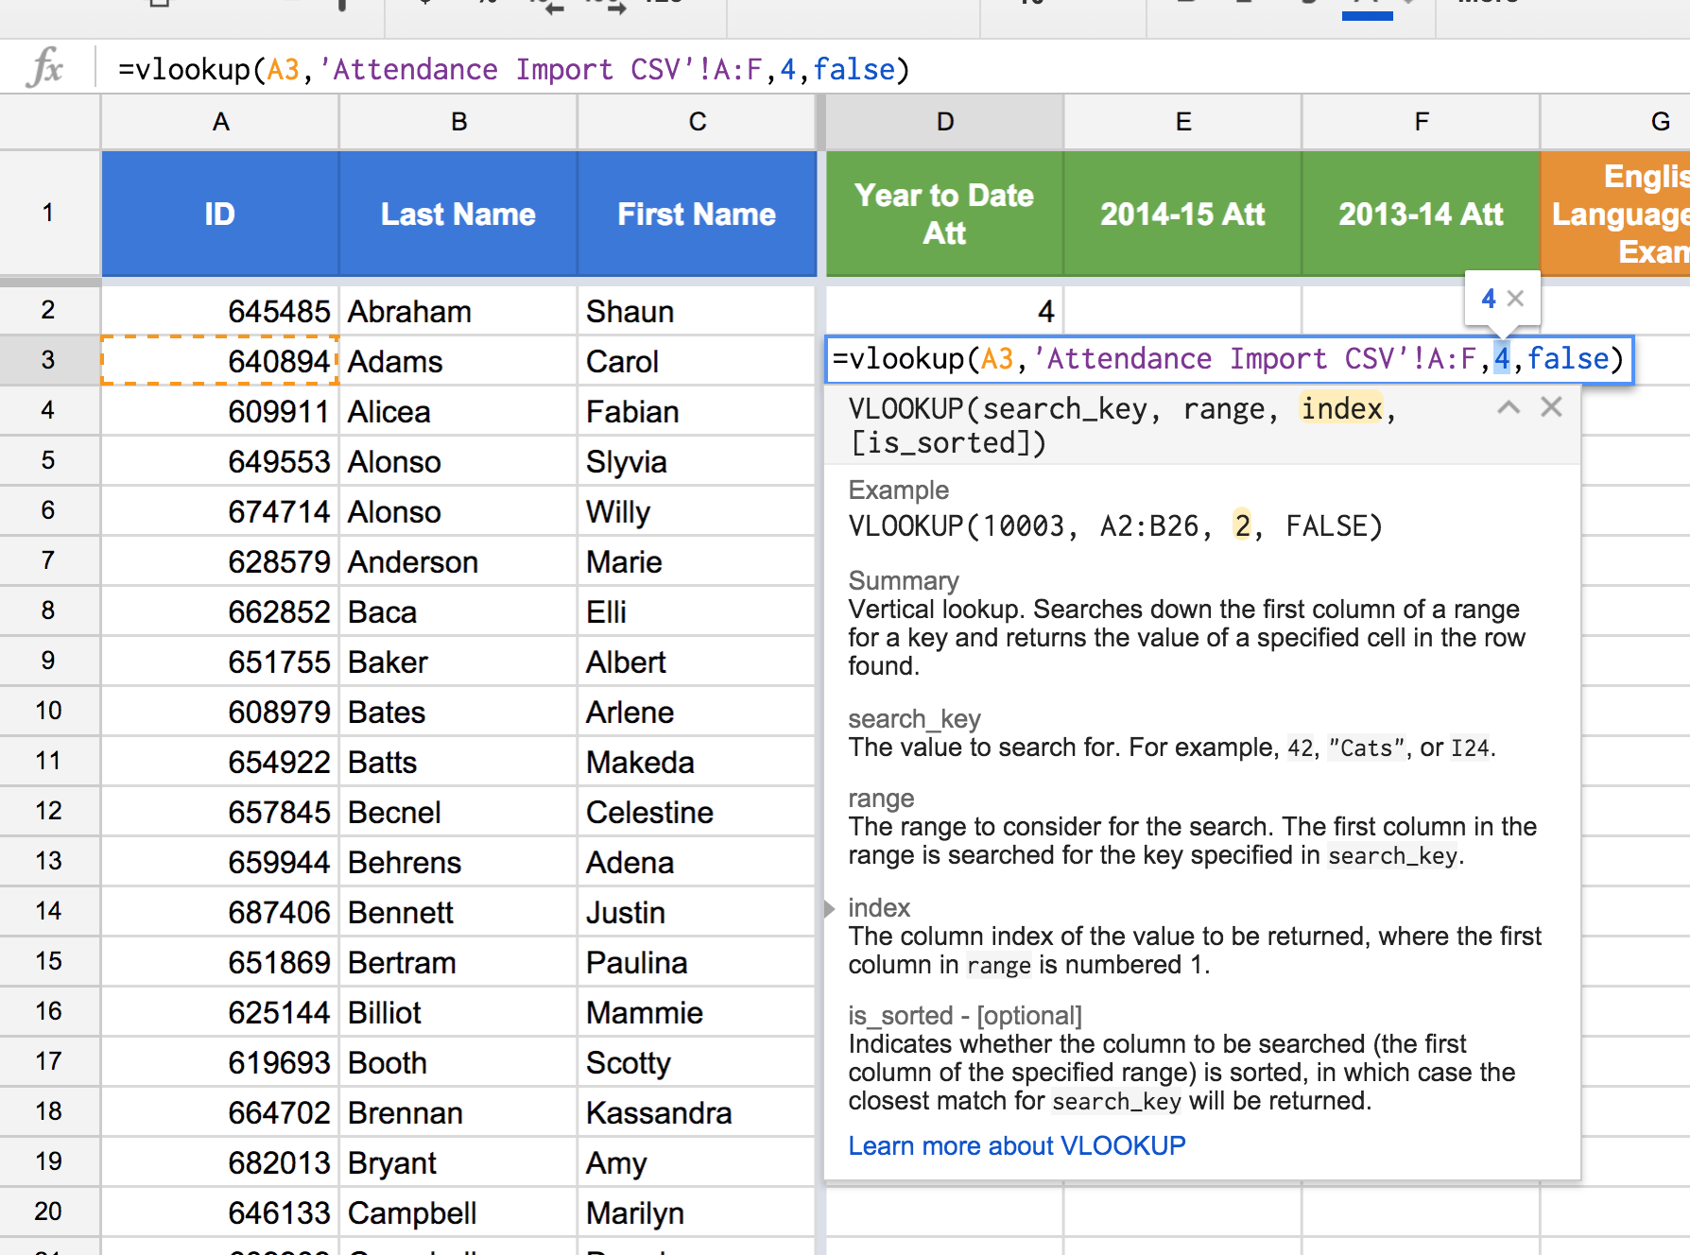Select column C header
Viewport: 1690px width, 1255px height.
coord(697,122)
